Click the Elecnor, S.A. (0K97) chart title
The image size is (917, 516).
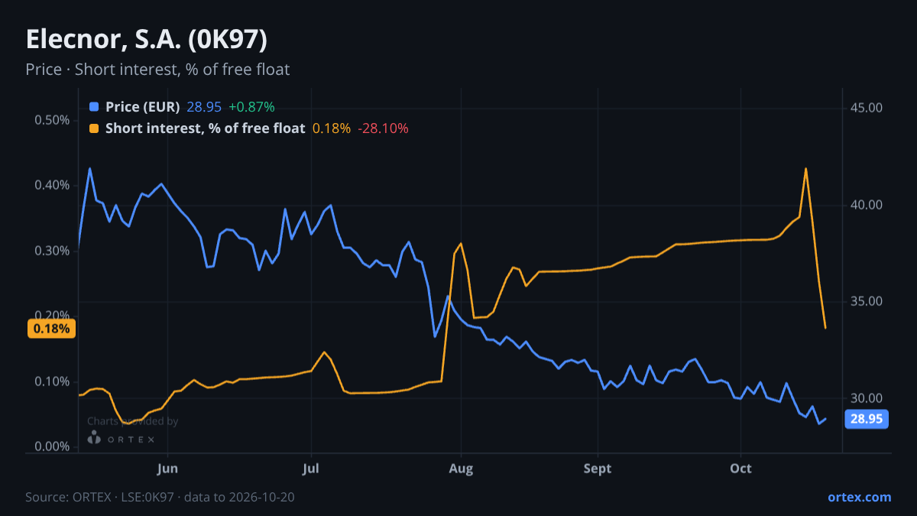coord(146,39)
